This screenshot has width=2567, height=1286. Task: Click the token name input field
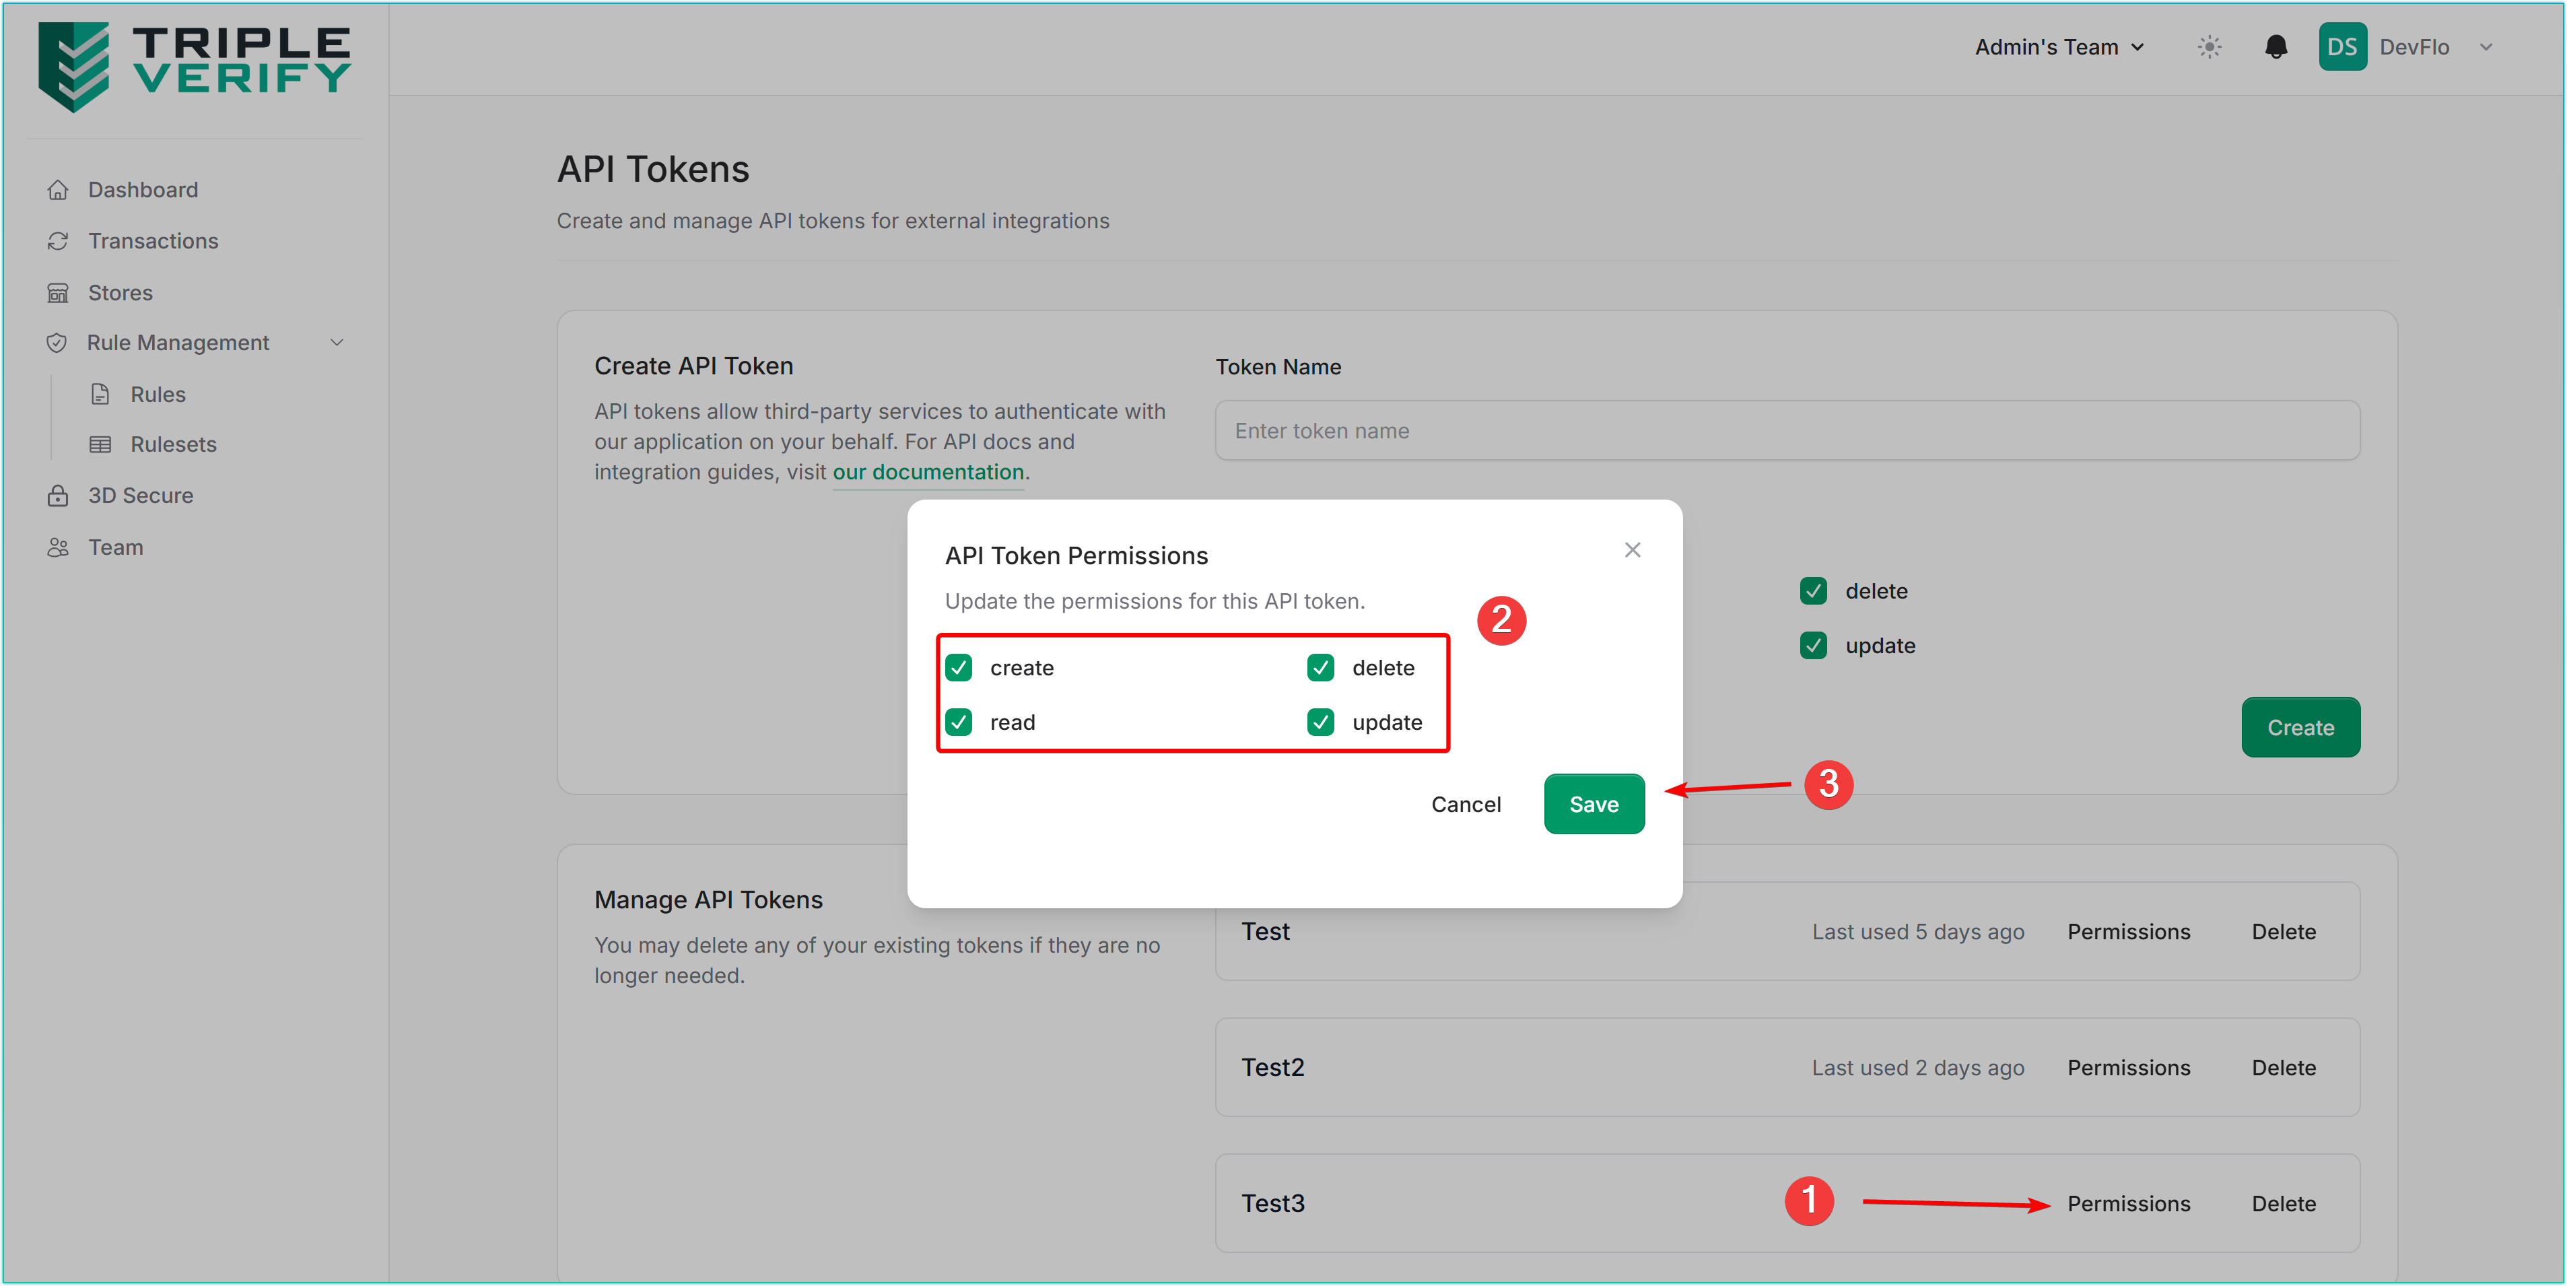(x=1787, y=431)
